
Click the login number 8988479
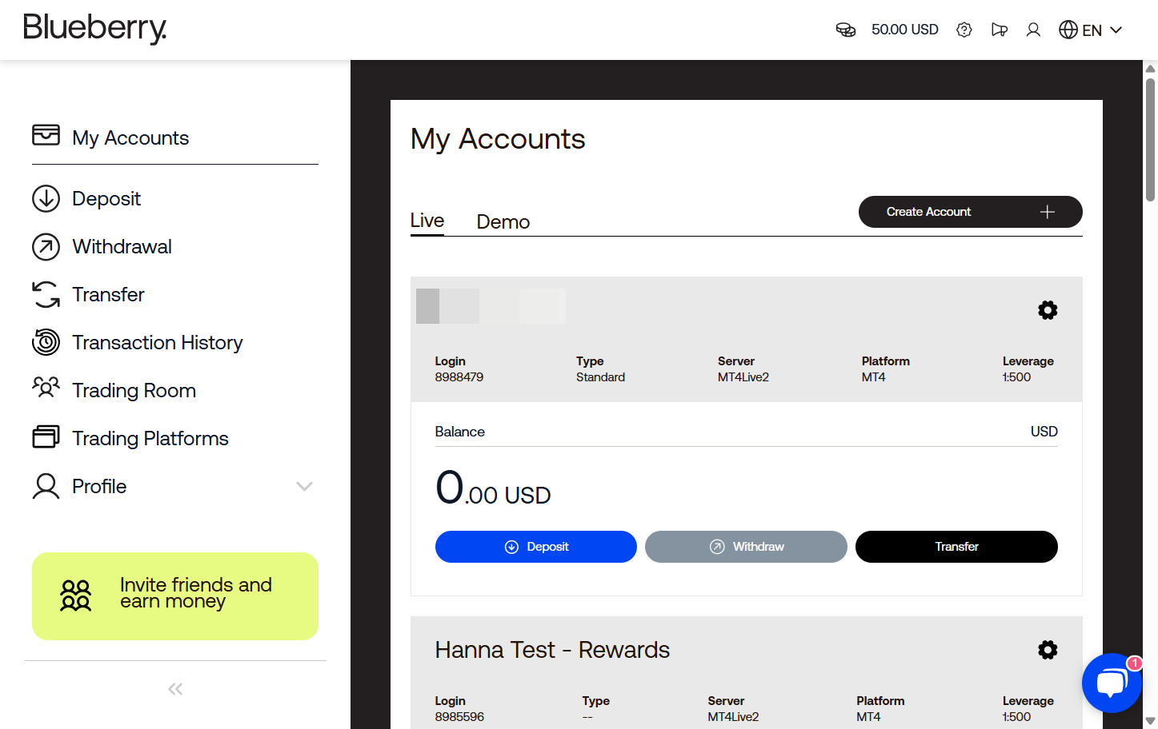[459, 377]
